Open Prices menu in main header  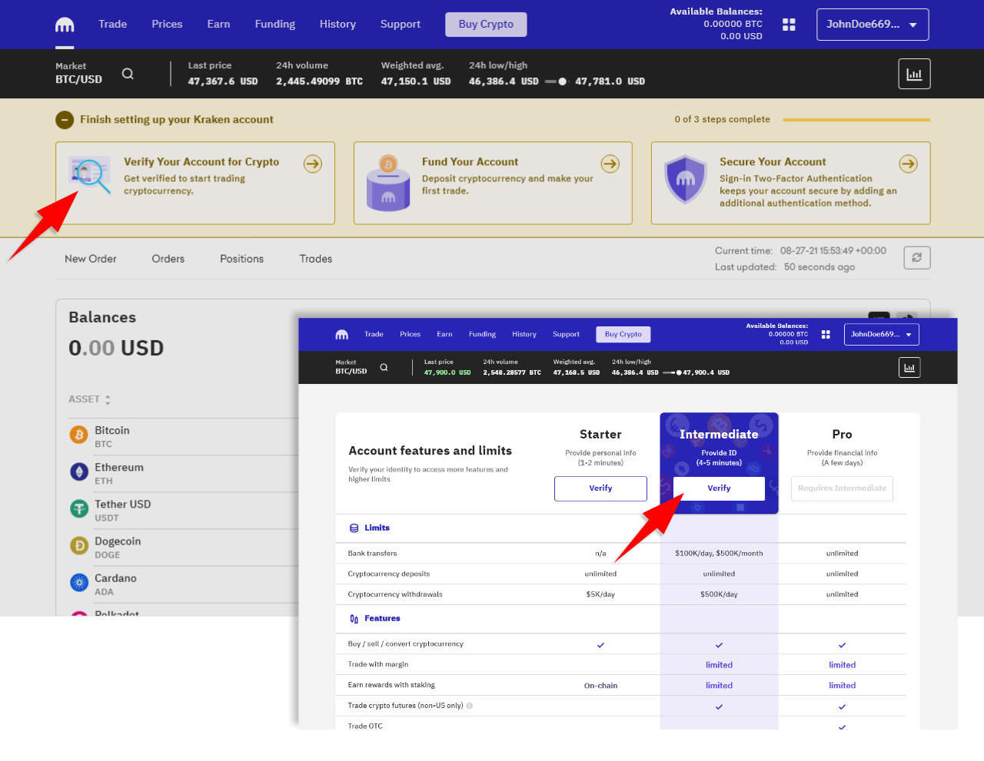pyautogui.click(x=167, y=25)
